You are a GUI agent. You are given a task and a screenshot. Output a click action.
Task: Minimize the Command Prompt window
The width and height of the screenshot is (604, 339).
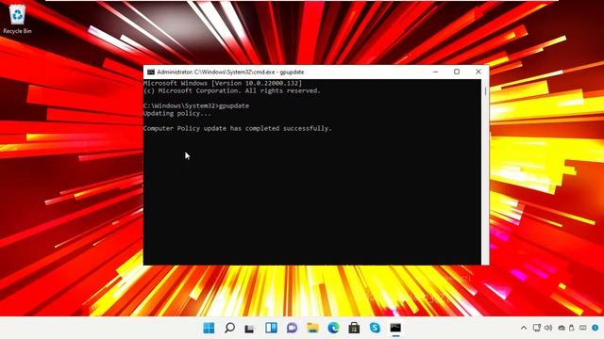point(436,72)
